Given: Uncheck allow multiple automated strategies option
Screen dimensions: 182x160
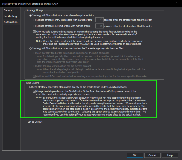Looking at the screenshot, I should pos(34,32).
